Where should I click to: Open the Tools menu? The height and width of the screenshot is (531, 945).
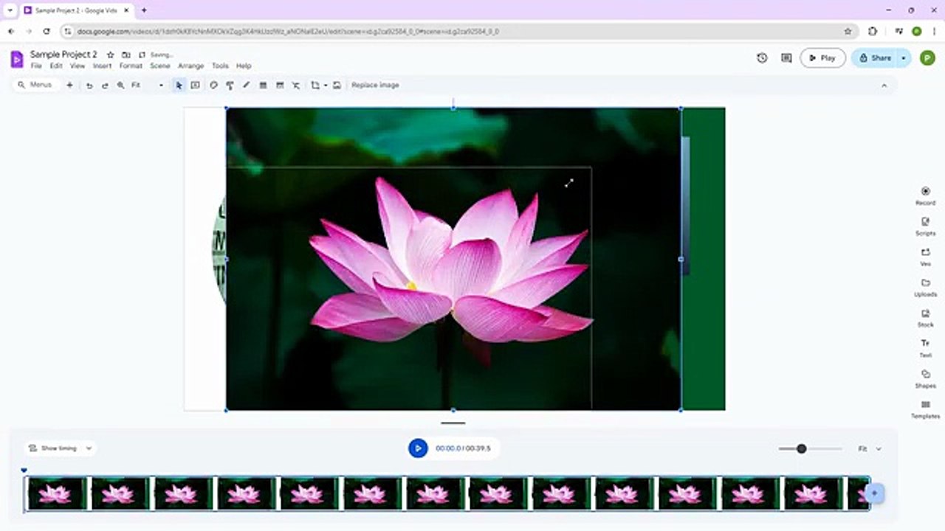(220, 66)
